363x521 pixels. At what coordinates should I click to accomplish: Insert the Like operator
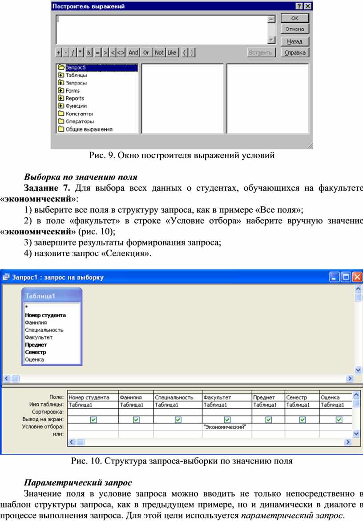[172, 53]
